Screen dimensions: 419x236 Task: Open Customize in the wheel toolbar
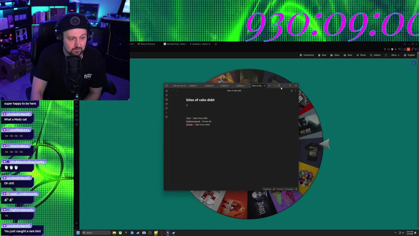pos(307,55)
